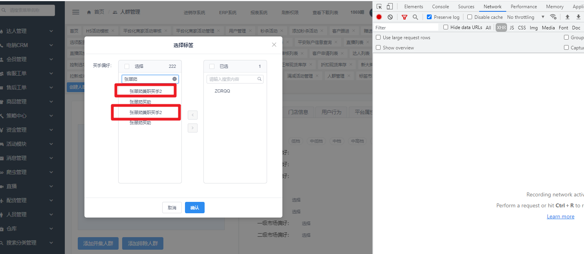The width and height of the screenshot is (584, 254).
Task: Expand 直播 sidebar menu
Action: coord(32,186)
